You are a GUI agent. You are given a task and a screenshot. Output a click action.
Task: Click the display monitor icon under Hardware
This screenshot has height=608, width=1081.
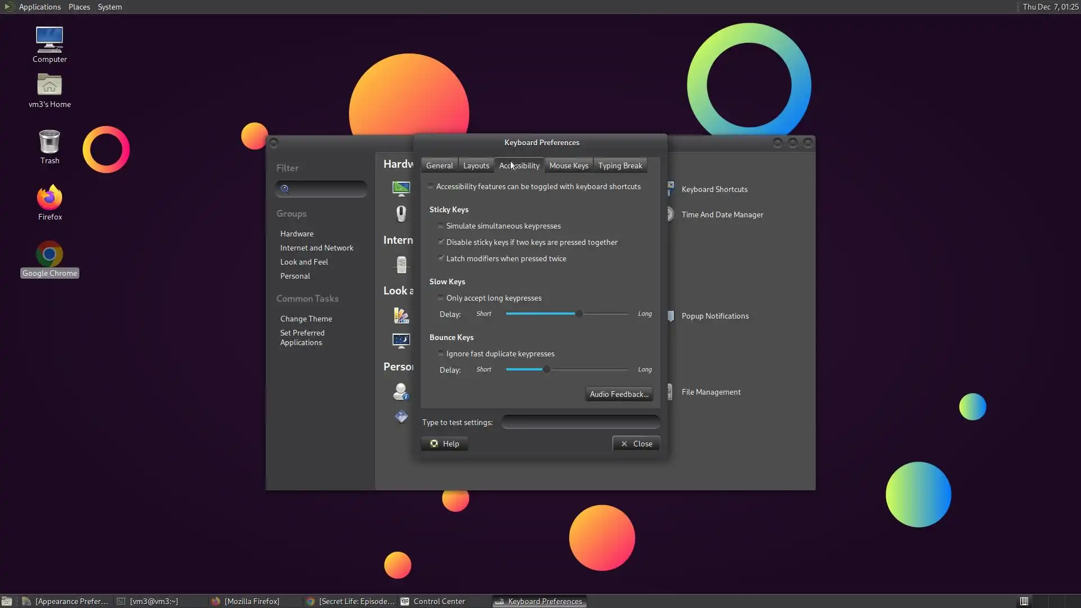point(401,188)
